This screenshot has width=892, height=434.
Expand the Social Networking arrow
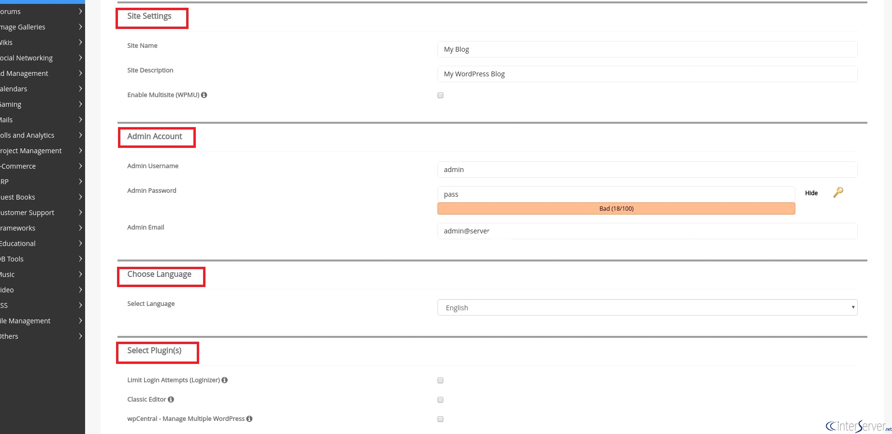pyautogui.click(x=80, y=58)
